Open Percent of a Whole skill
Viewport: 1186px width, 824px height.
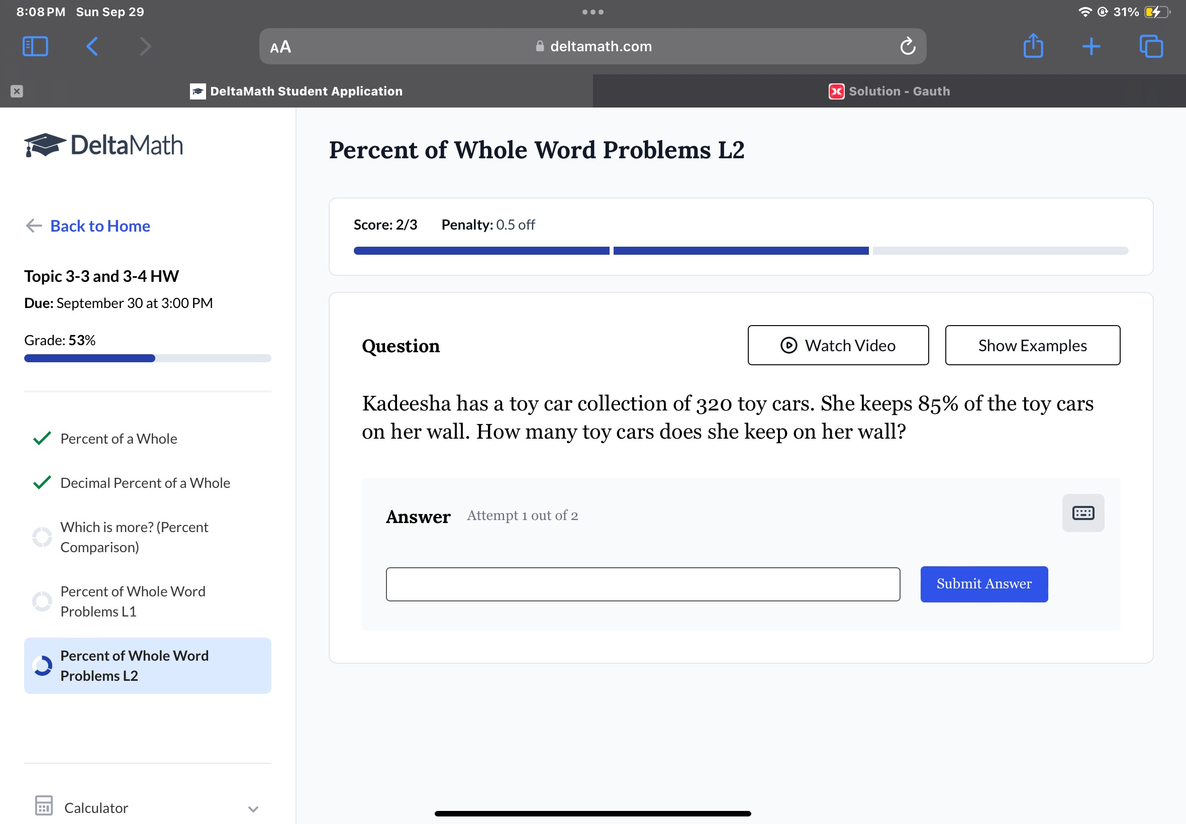click(x=119, y=439)
